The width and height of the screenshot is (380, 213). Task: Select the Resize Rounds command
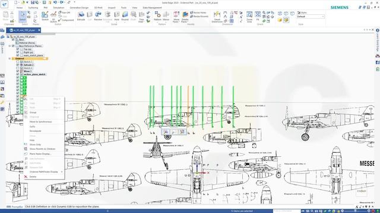[x=199, y=16]
